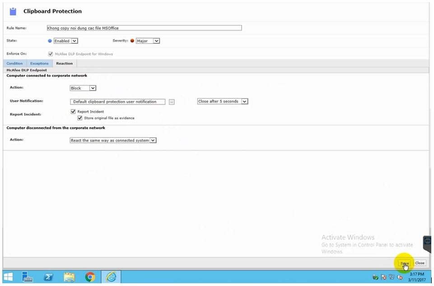Click into the Rule Name text field
The width and height of the screenshot is (434, 286).
[144, 28]
